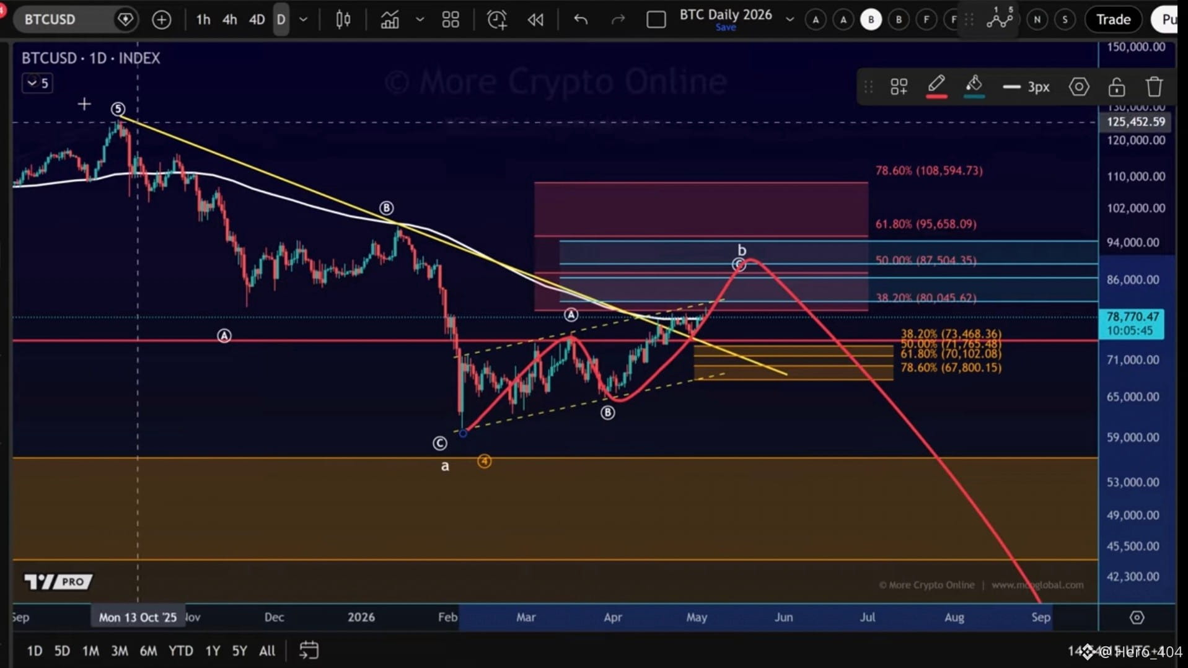Collapse the indicator legend showing 5
The width and height of the screenshot is (1188, 668).
pyautogui.click(x=37, y=82)
